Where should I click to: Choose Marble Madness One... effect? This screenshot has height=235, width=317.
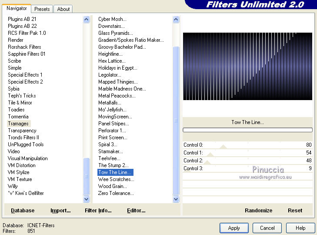coord(122,89)
